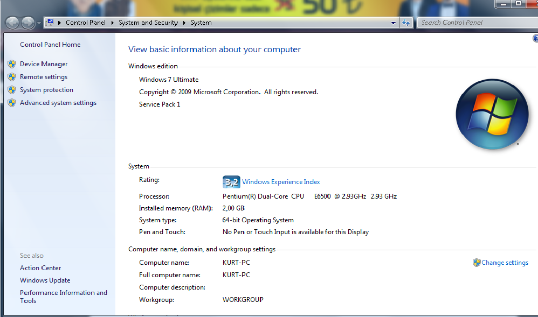Image resolution: width=538 pixels, height=317 pixels.
Task: Click the Service Pack 1 text
Action: click(x=160, y=104)
